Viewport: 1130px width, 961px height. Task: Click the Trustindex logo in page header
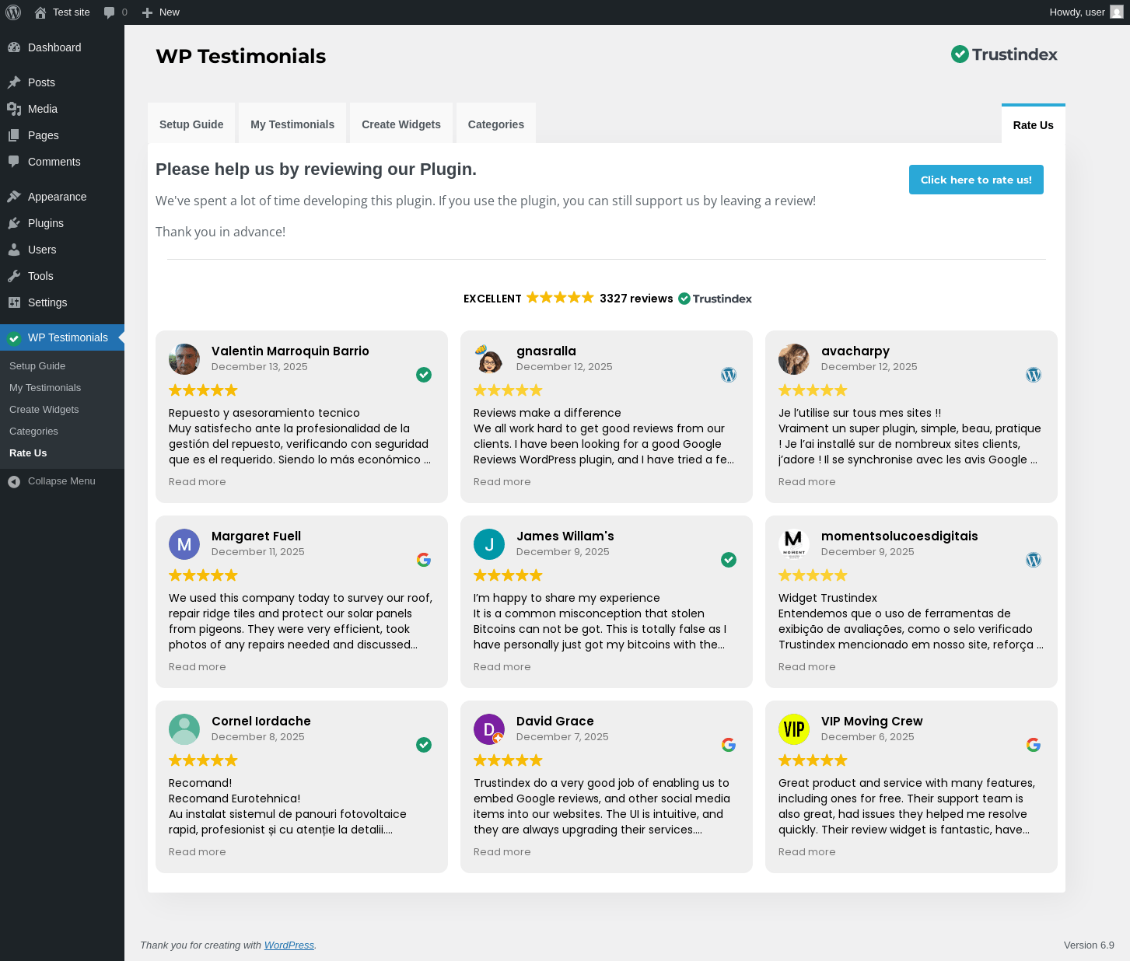click(x=1004, y=54)
